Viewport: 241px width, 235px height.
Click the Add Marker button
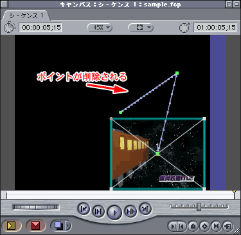[x=193, y=226]
